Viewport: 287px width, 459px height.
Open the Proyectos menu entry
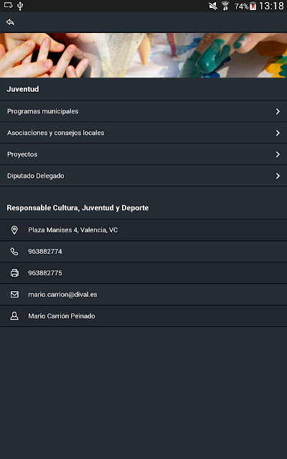(x=143, y=154)
